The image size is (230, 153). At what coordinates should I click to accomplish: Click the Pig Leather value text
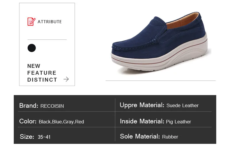pyautogui.click(x=178, y=122)
